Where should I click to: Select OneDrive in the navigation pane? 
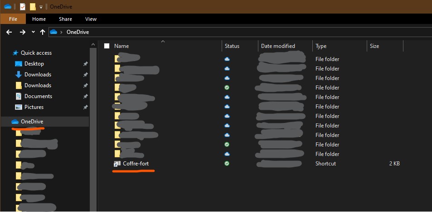click(x=32, y=122)
